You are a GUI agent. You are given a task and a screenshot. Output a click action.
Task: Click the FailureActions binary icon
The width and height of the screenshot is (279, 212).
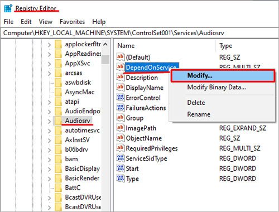[x=121, y=108]
